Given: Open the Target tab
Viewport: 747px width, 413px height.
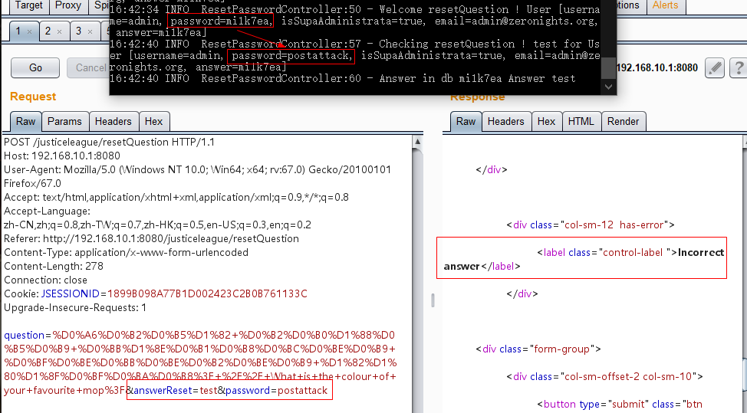Looking at the screenshot, I should 29,5.
